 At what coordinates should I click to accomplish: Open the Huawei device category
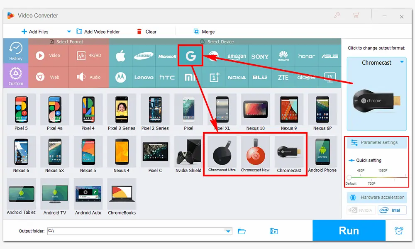[x=283, y=56]
